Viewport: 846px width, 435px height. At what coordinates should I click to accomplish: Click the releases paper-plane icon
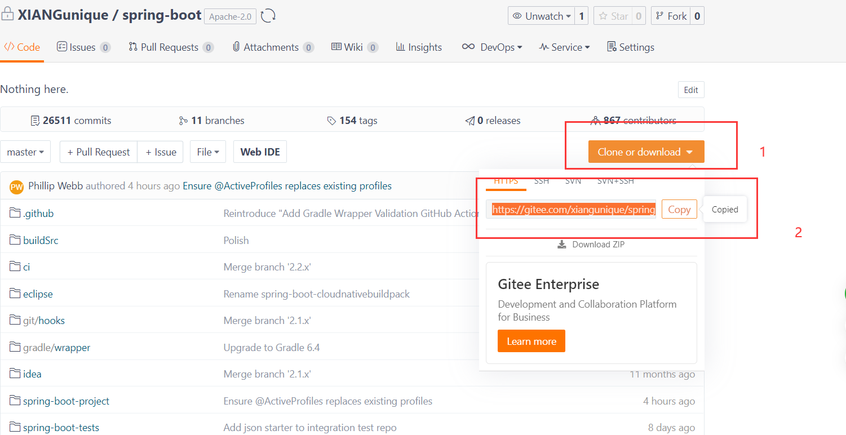469,121
